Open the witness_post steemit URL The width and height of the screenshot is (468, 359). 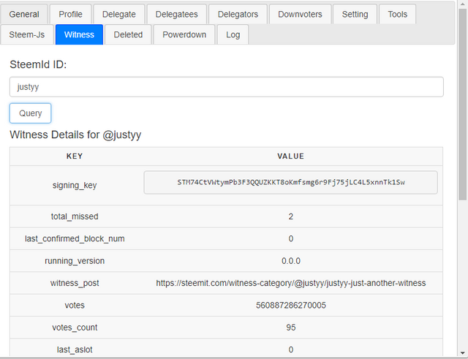[290, 283]
